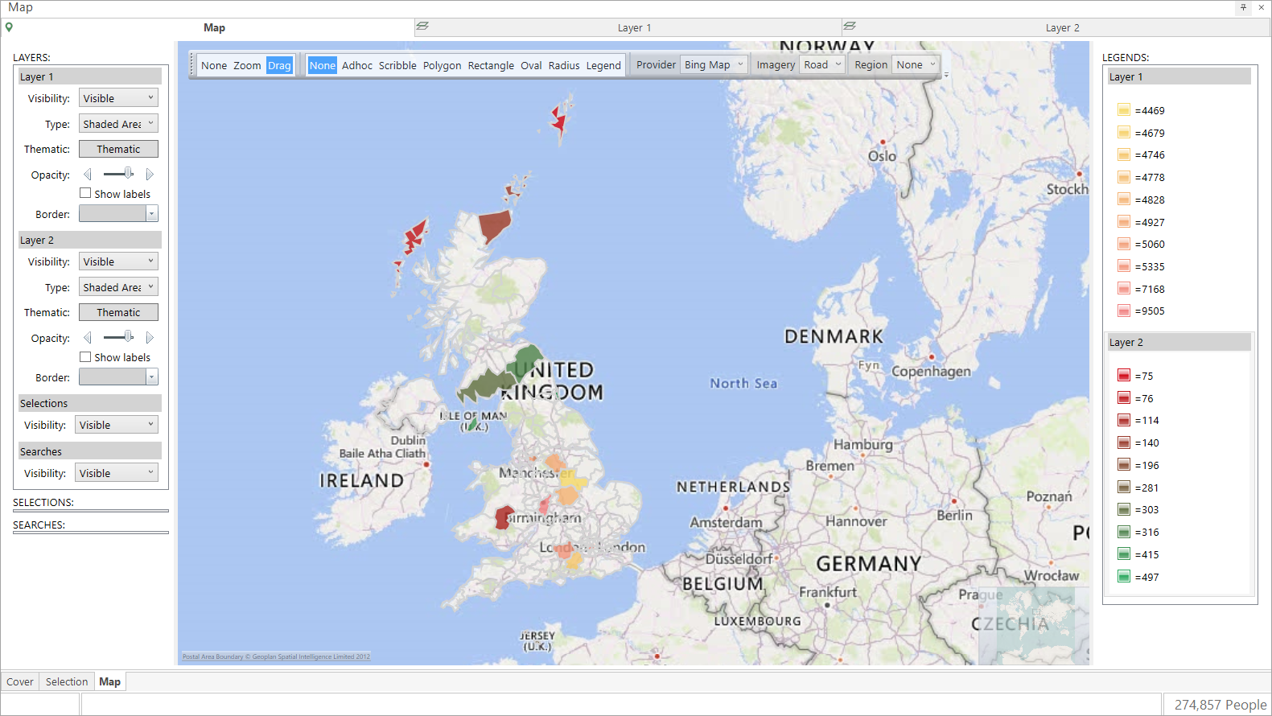Enable Show labels for Layer 2
The width and height of the screenshot is (1272, 716).
point(85,356)
